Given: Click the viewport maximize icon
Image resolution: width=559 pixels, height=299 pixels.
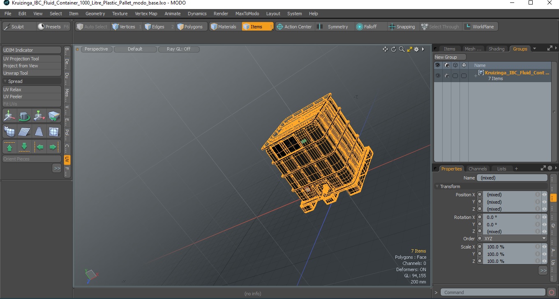Looking at the screenshot, I should pyautogui.click(x=409, y=49).
